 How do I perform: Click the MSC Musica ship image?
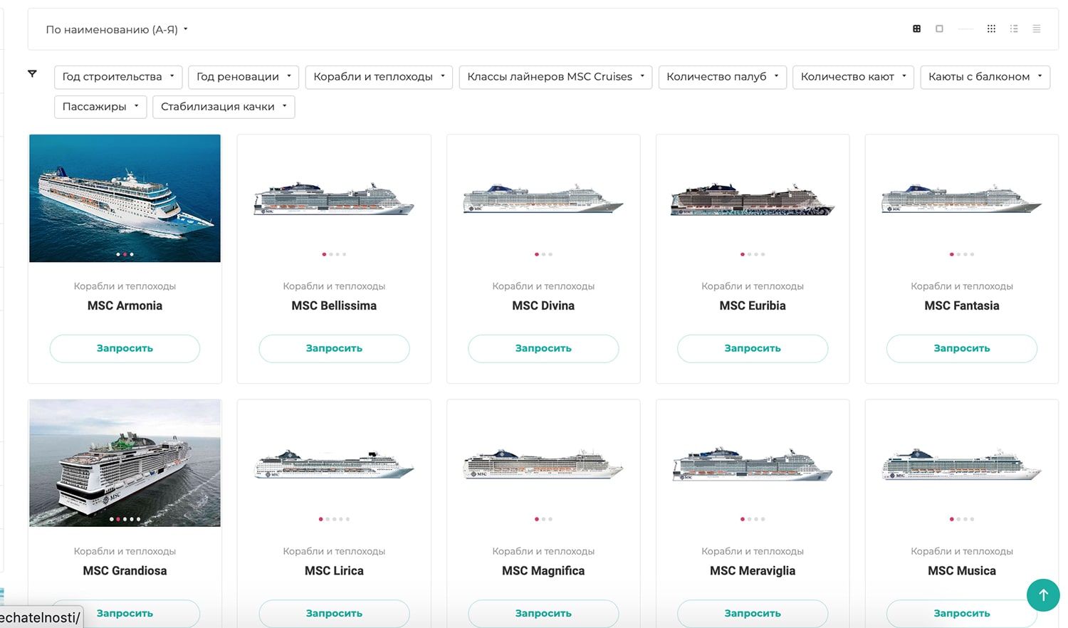click(x=962, y=464)
